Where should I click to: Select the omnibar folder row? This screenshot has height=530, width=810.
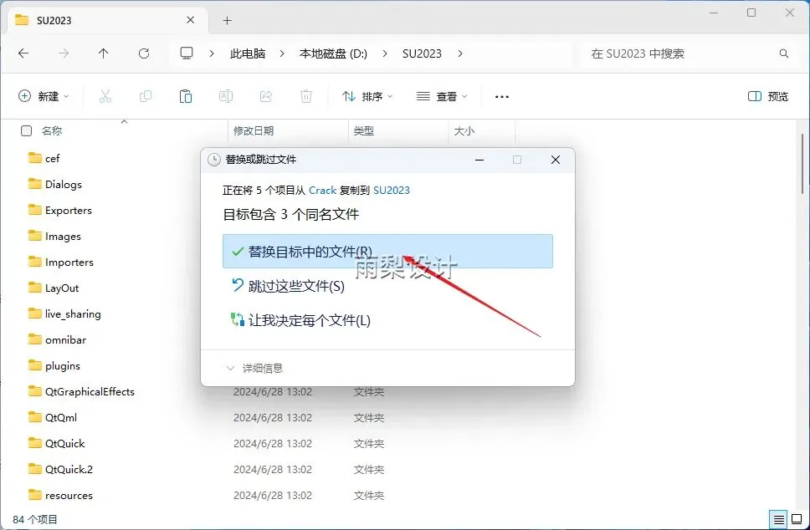pos(65,339)
